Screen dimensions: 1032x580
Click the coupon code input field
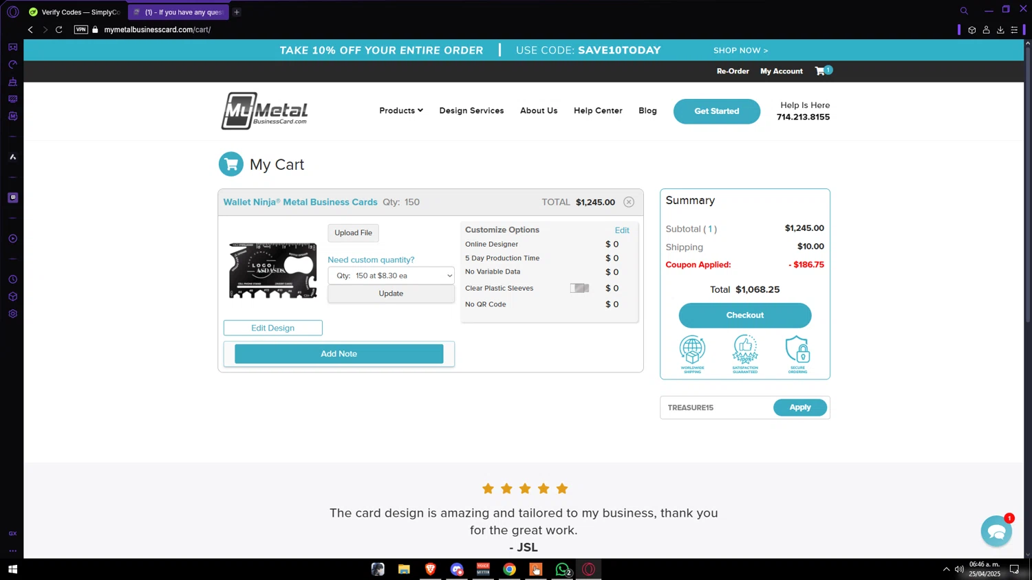tap(717, 408)
